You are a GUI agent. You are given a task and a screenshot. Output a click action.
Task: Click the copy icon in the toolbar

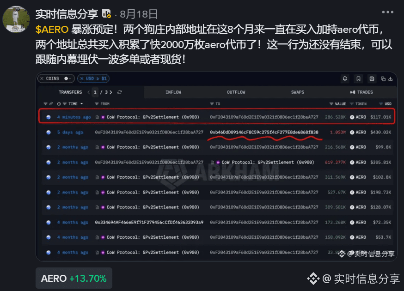click(383, 79)
